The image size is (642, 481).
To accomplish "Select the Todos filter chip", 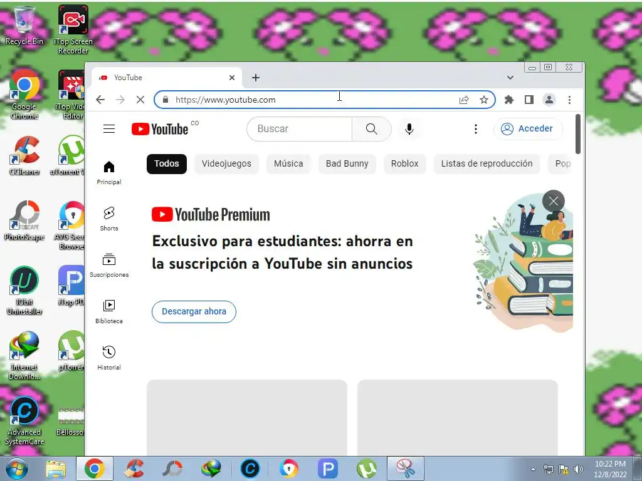I will 167,163.
